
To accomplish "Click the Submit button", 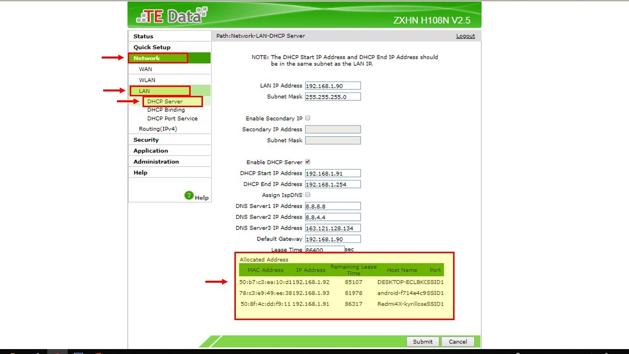I will click(423, 342).
